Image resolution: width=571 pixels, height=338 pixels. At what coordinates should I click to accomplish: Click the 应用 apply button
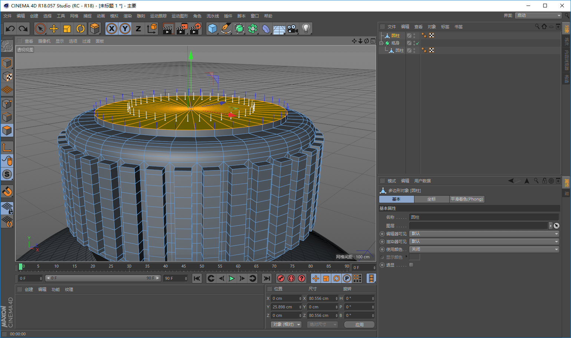359,324
